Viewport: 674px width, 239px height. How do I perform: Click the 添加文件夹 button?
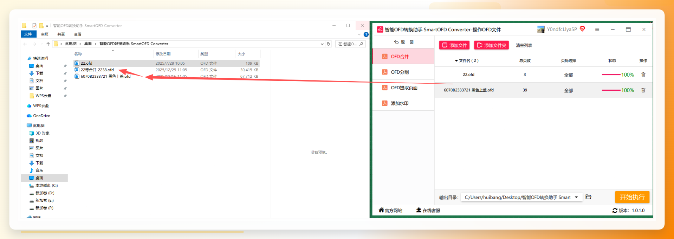(x=491, y=45)
